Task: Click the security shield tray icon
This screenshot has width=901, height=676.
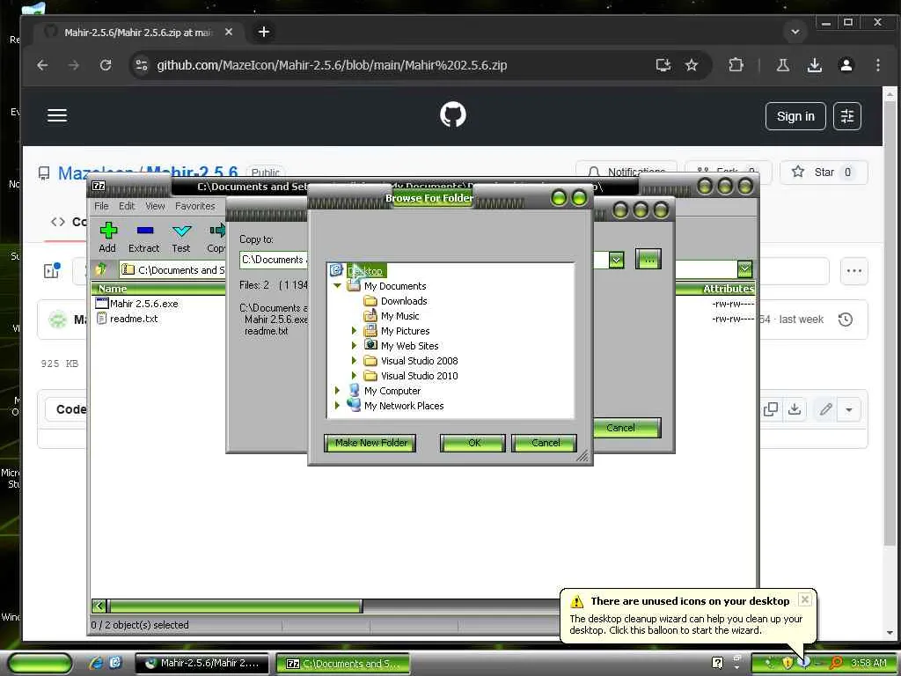Action: 787,663
